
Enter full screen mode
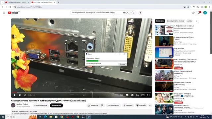pos(148,95)
